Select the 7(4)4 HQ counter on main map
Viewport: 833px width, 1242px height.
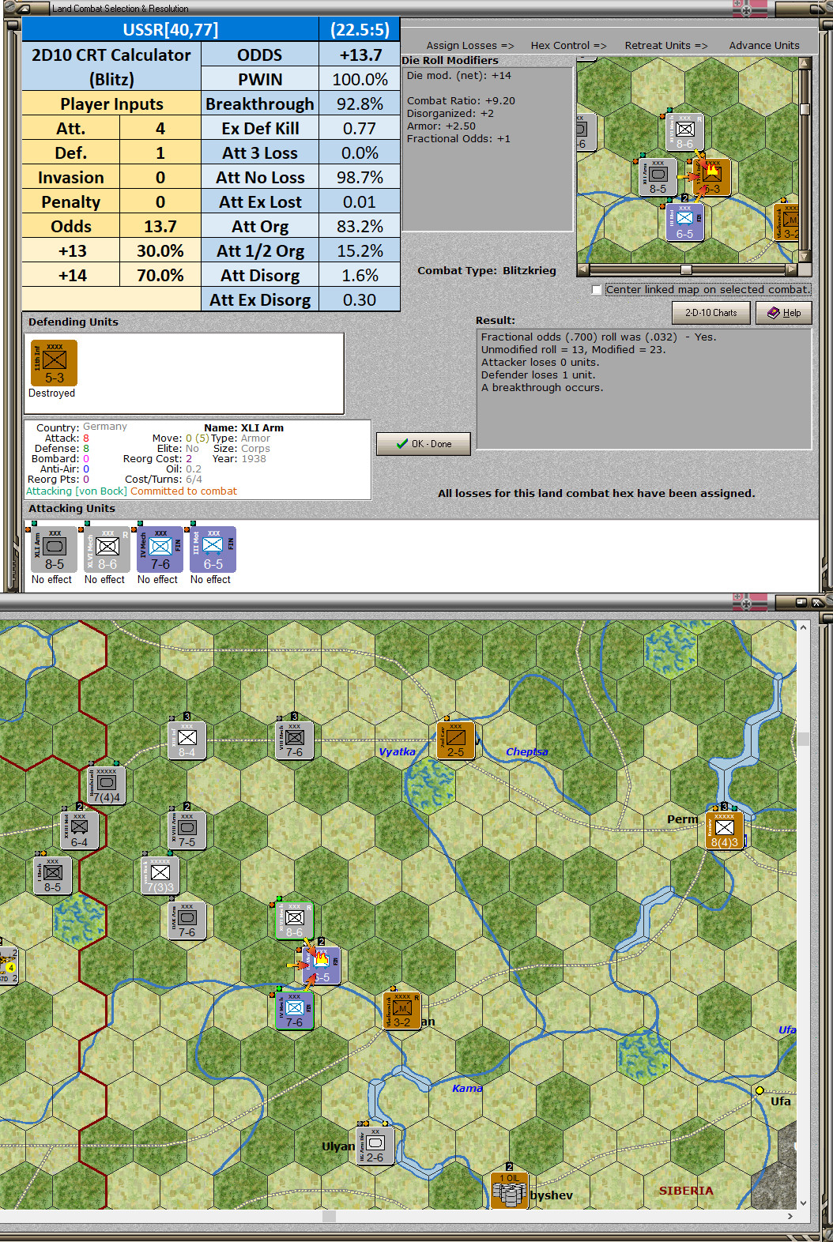107,785
